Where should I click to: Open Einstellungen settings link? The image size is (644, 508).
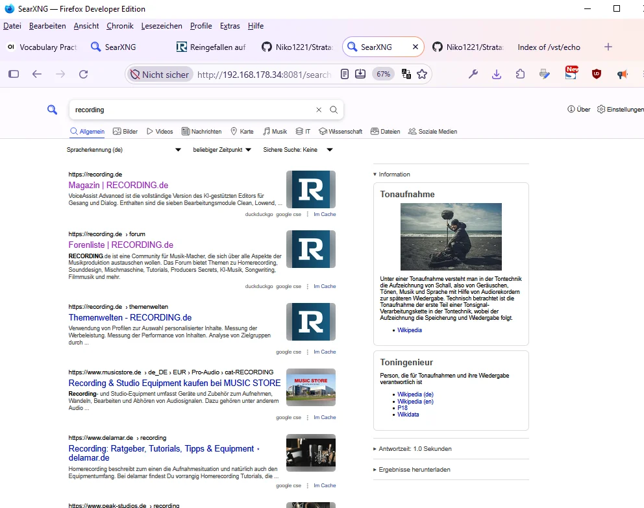(620, 109)
